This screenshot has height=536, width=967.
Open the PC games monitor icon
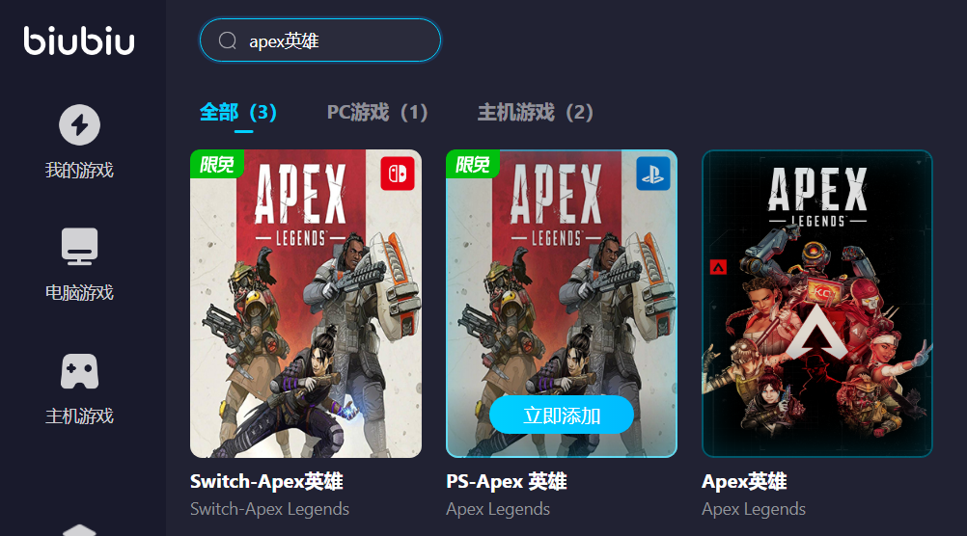point(79,247)
